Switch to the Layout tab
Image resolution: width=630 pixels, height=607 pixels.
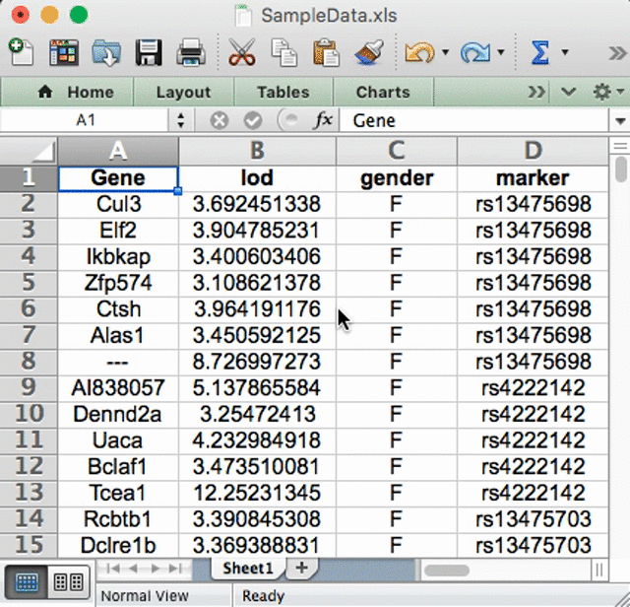tap(183, 92)
